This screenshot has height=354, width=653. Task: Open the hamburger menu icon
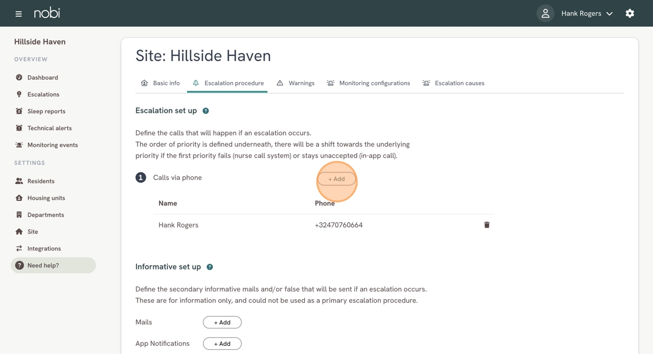coord(19,13)
